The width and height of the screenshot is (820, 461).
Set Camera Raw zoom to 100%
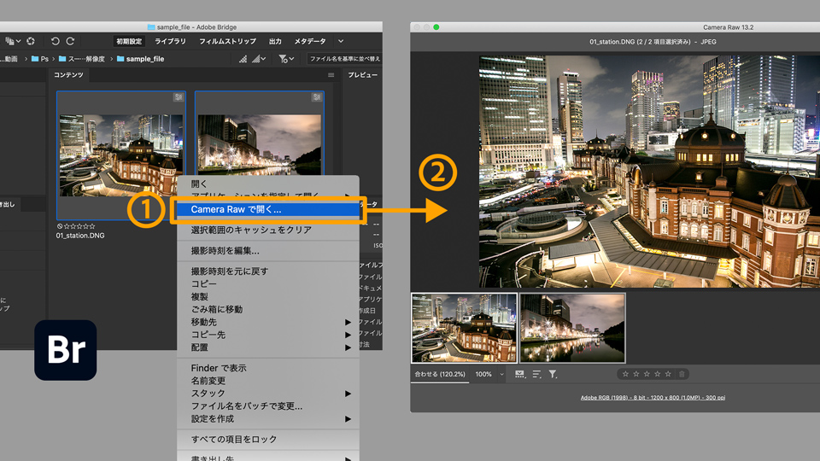coord(483,374)
